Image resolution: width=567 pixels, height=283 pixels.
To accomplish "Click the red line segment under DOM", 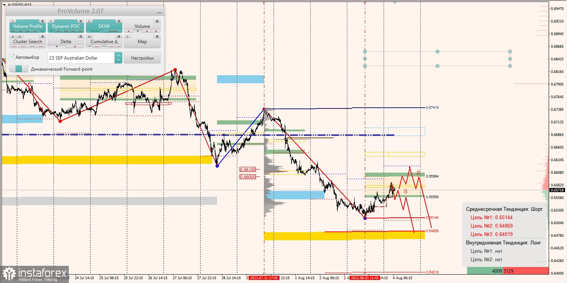I will click(x=113, y=31).
